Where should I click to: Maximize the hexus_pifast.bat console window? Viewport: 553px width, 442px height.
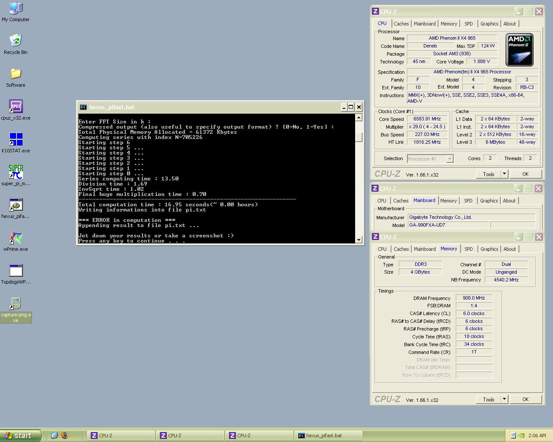coord(351,107)
